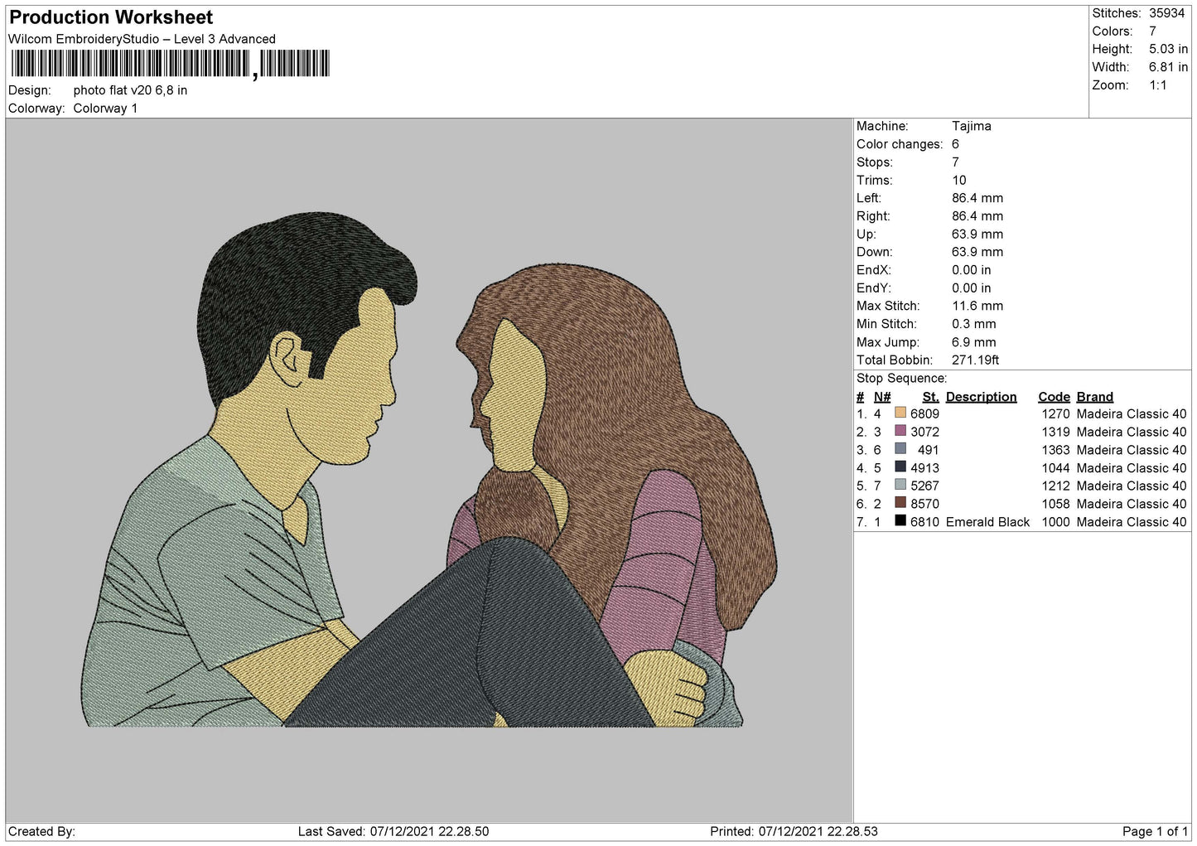The image size is (1197, 846).
Task: Select the 'Up:' value 63.9 mm
Action: (x=977, y=234)
